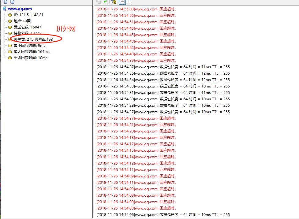
Task: Select the black 14:54:27 reply line with 10ms
Action: (x=163, y=112)
